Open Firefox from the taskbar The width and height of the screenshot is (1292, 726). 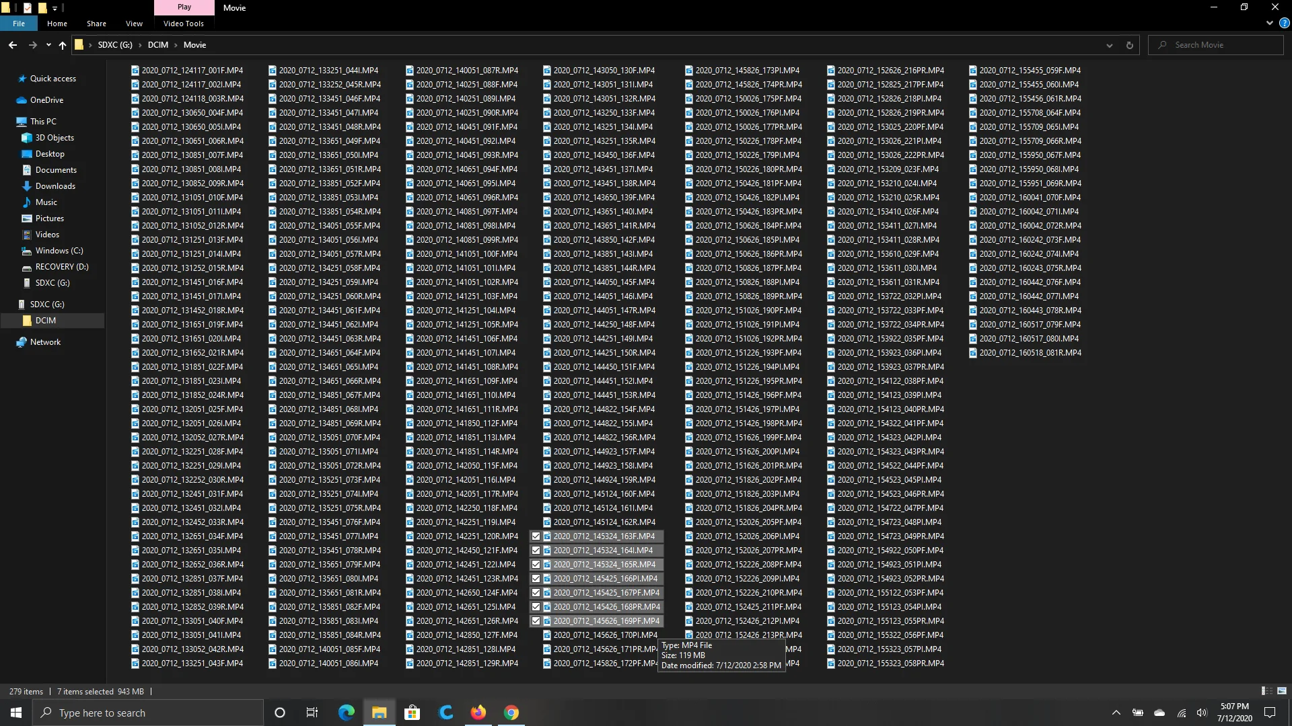(x=478, y=712)
